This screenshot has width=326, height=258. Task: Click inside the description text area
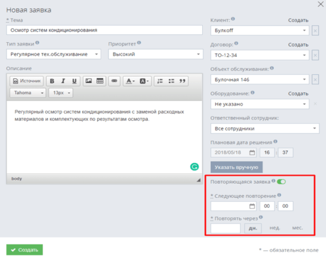pyautogui.click(x=104, y=137)
